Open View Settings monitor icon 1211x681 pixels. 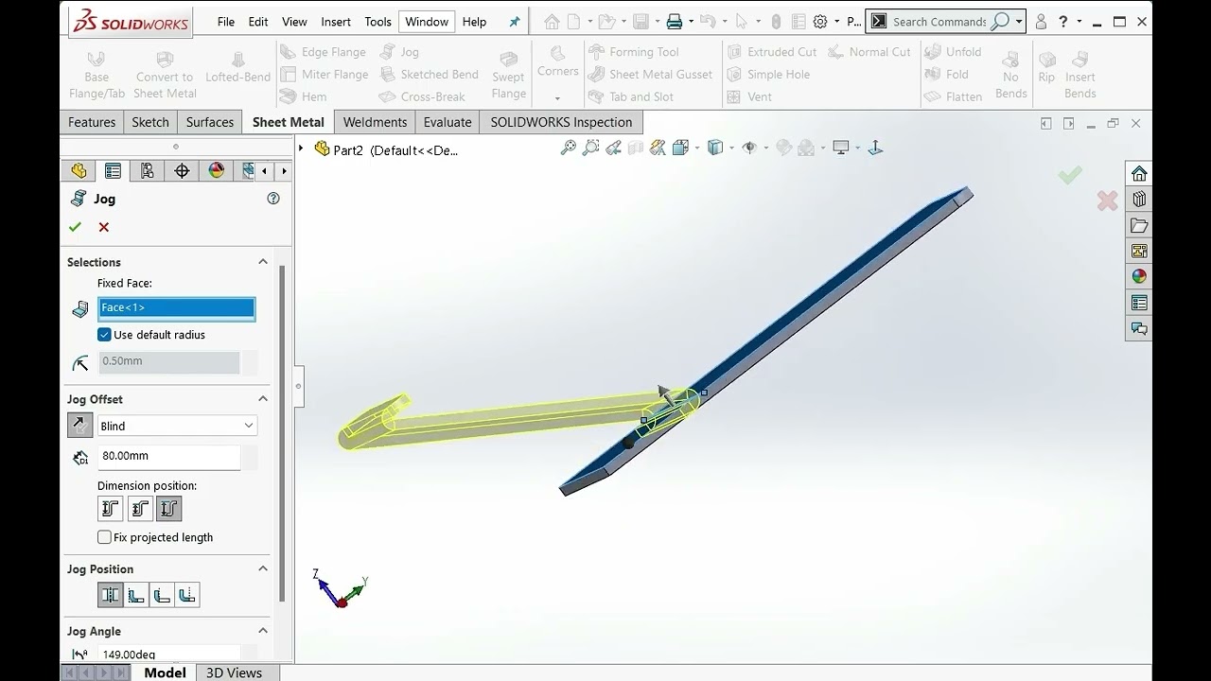840,148
